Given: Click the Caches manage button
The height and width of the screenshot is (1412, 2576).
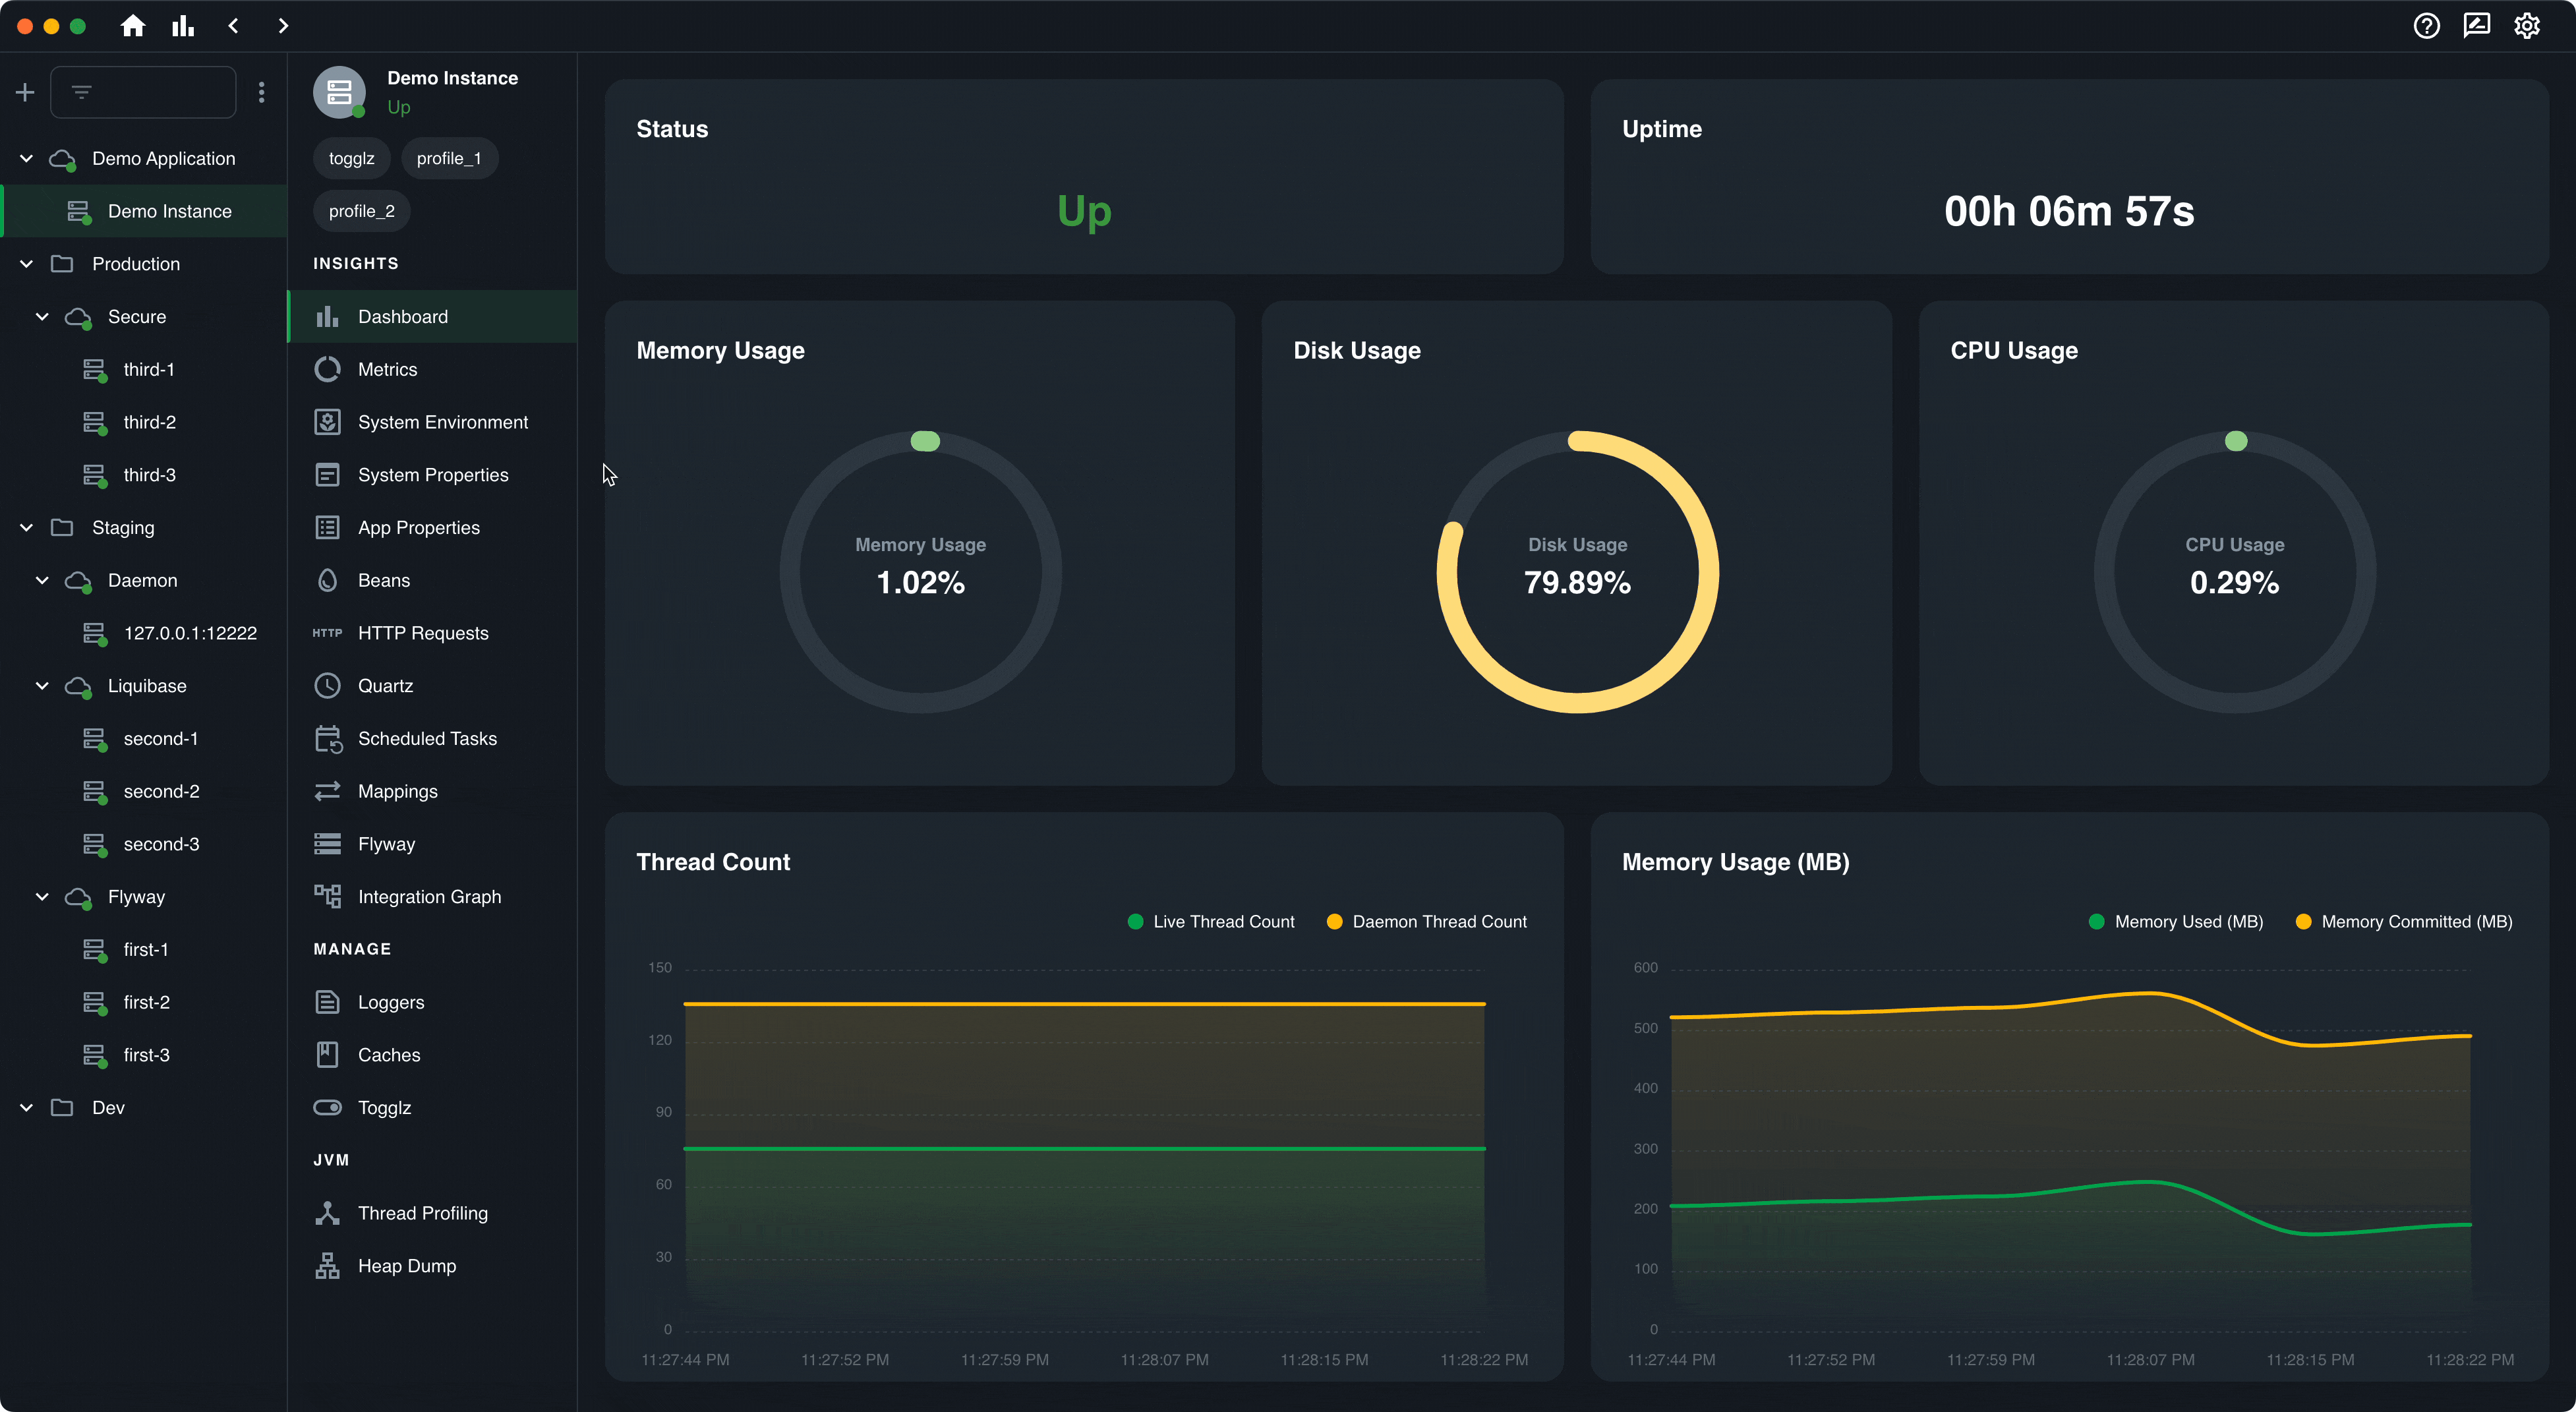Looking at the screenshot, I should 390,1054.
